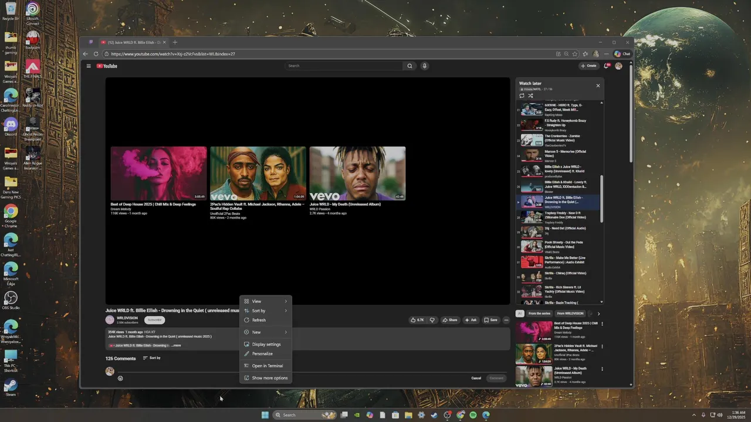Open Steam desktop shortcut
The height and width of the screenshot is (422, 751).
point(11,387)
